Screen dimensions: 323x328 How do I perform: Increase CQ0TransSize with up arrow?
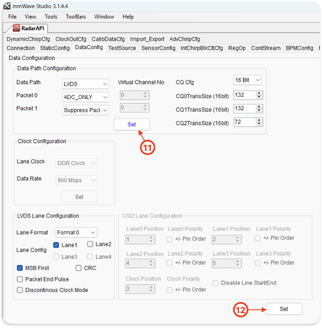pos(259,93)
